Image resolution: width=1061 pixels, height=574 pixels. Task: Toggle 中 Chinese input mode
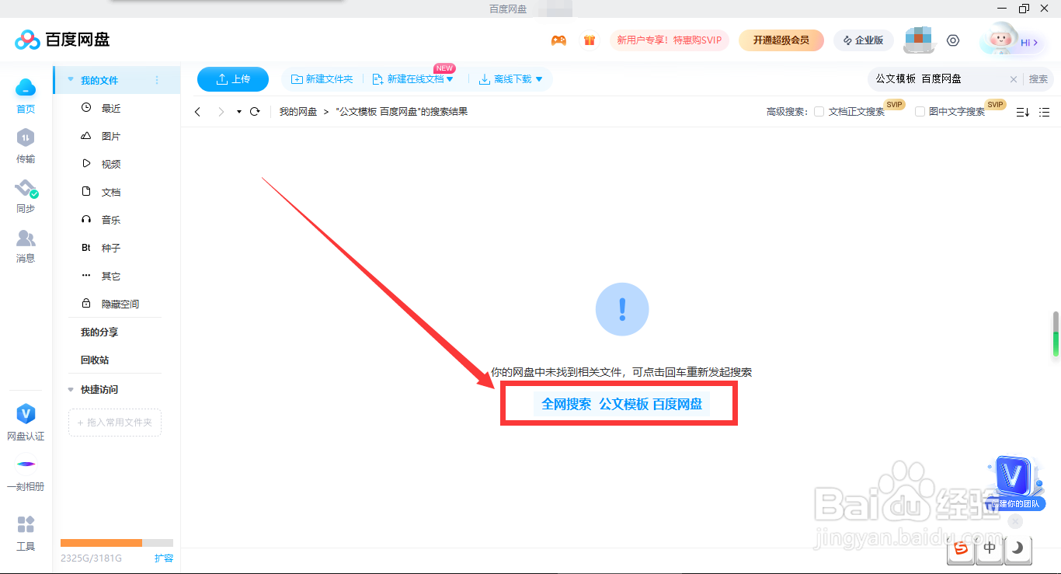point(990,548)
